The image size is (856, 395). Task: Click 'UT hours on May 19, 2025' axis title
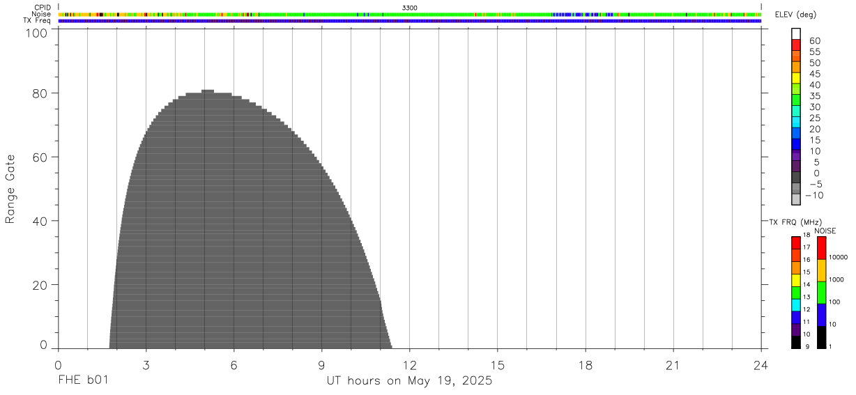409,381
